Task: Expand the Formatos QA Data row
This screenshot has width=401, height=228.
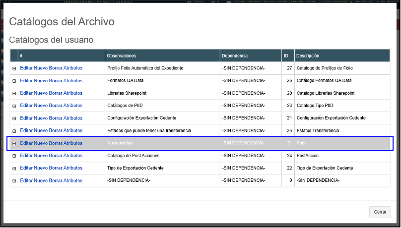Action: point(14,81)
